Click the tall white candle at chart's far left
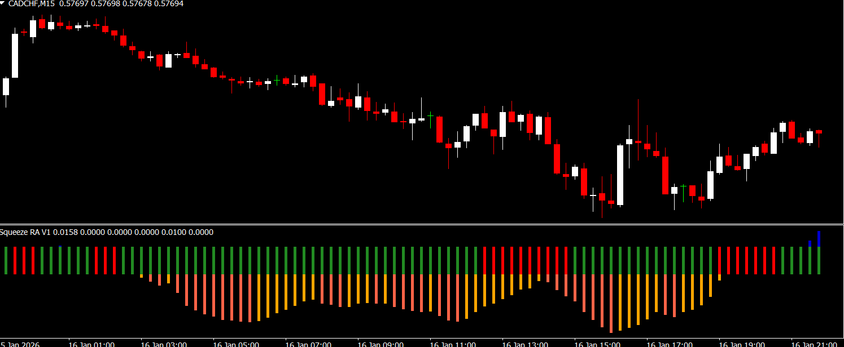 (15, 55)
